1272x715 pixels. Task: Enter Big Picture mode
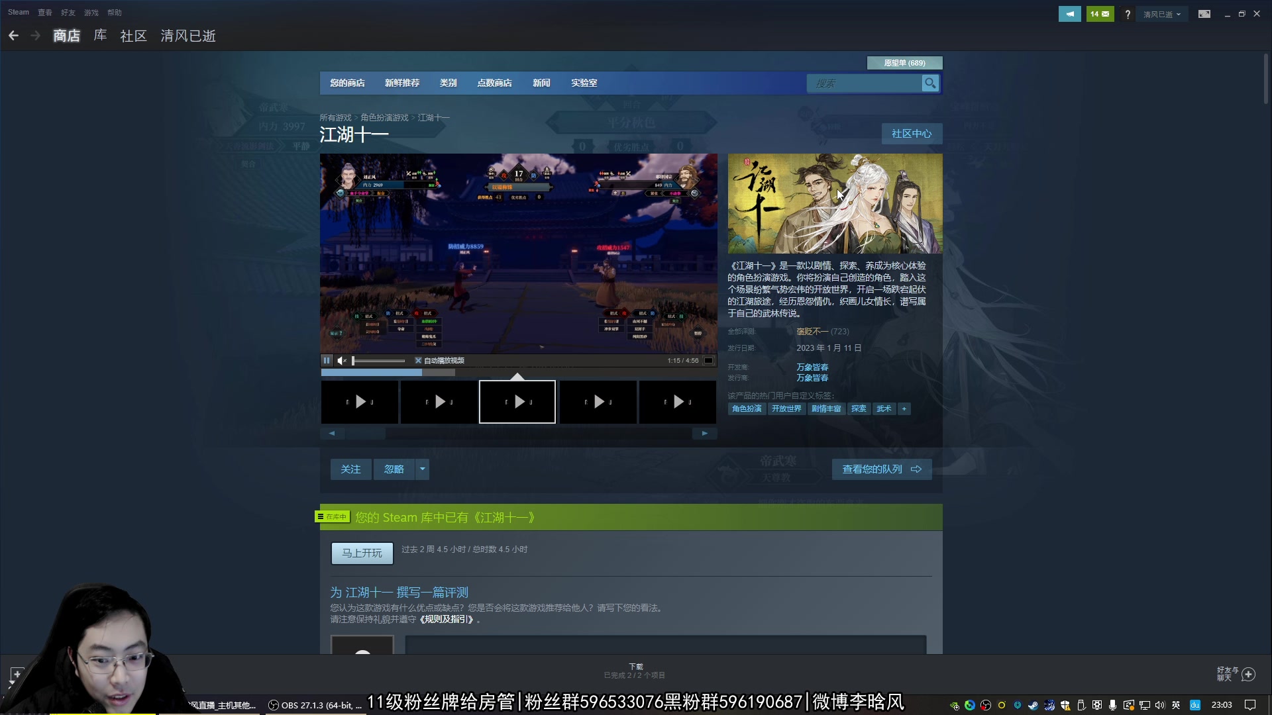click(x=1204, y=14)
